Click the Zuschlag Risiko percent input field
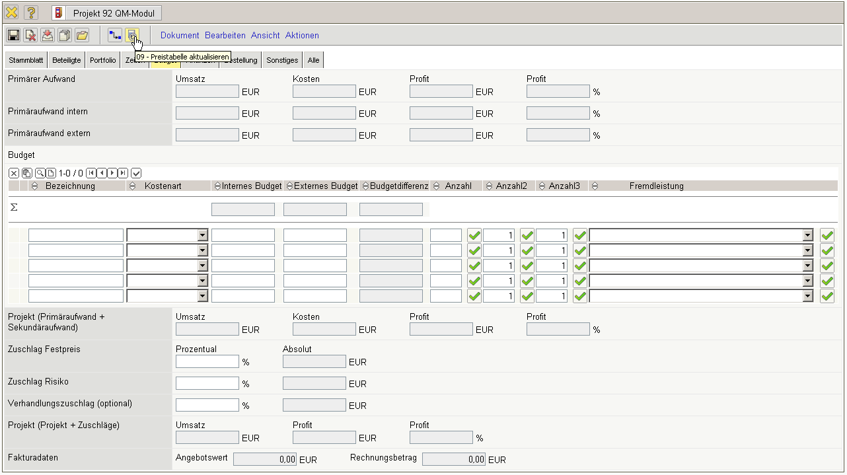 (207, 383)
